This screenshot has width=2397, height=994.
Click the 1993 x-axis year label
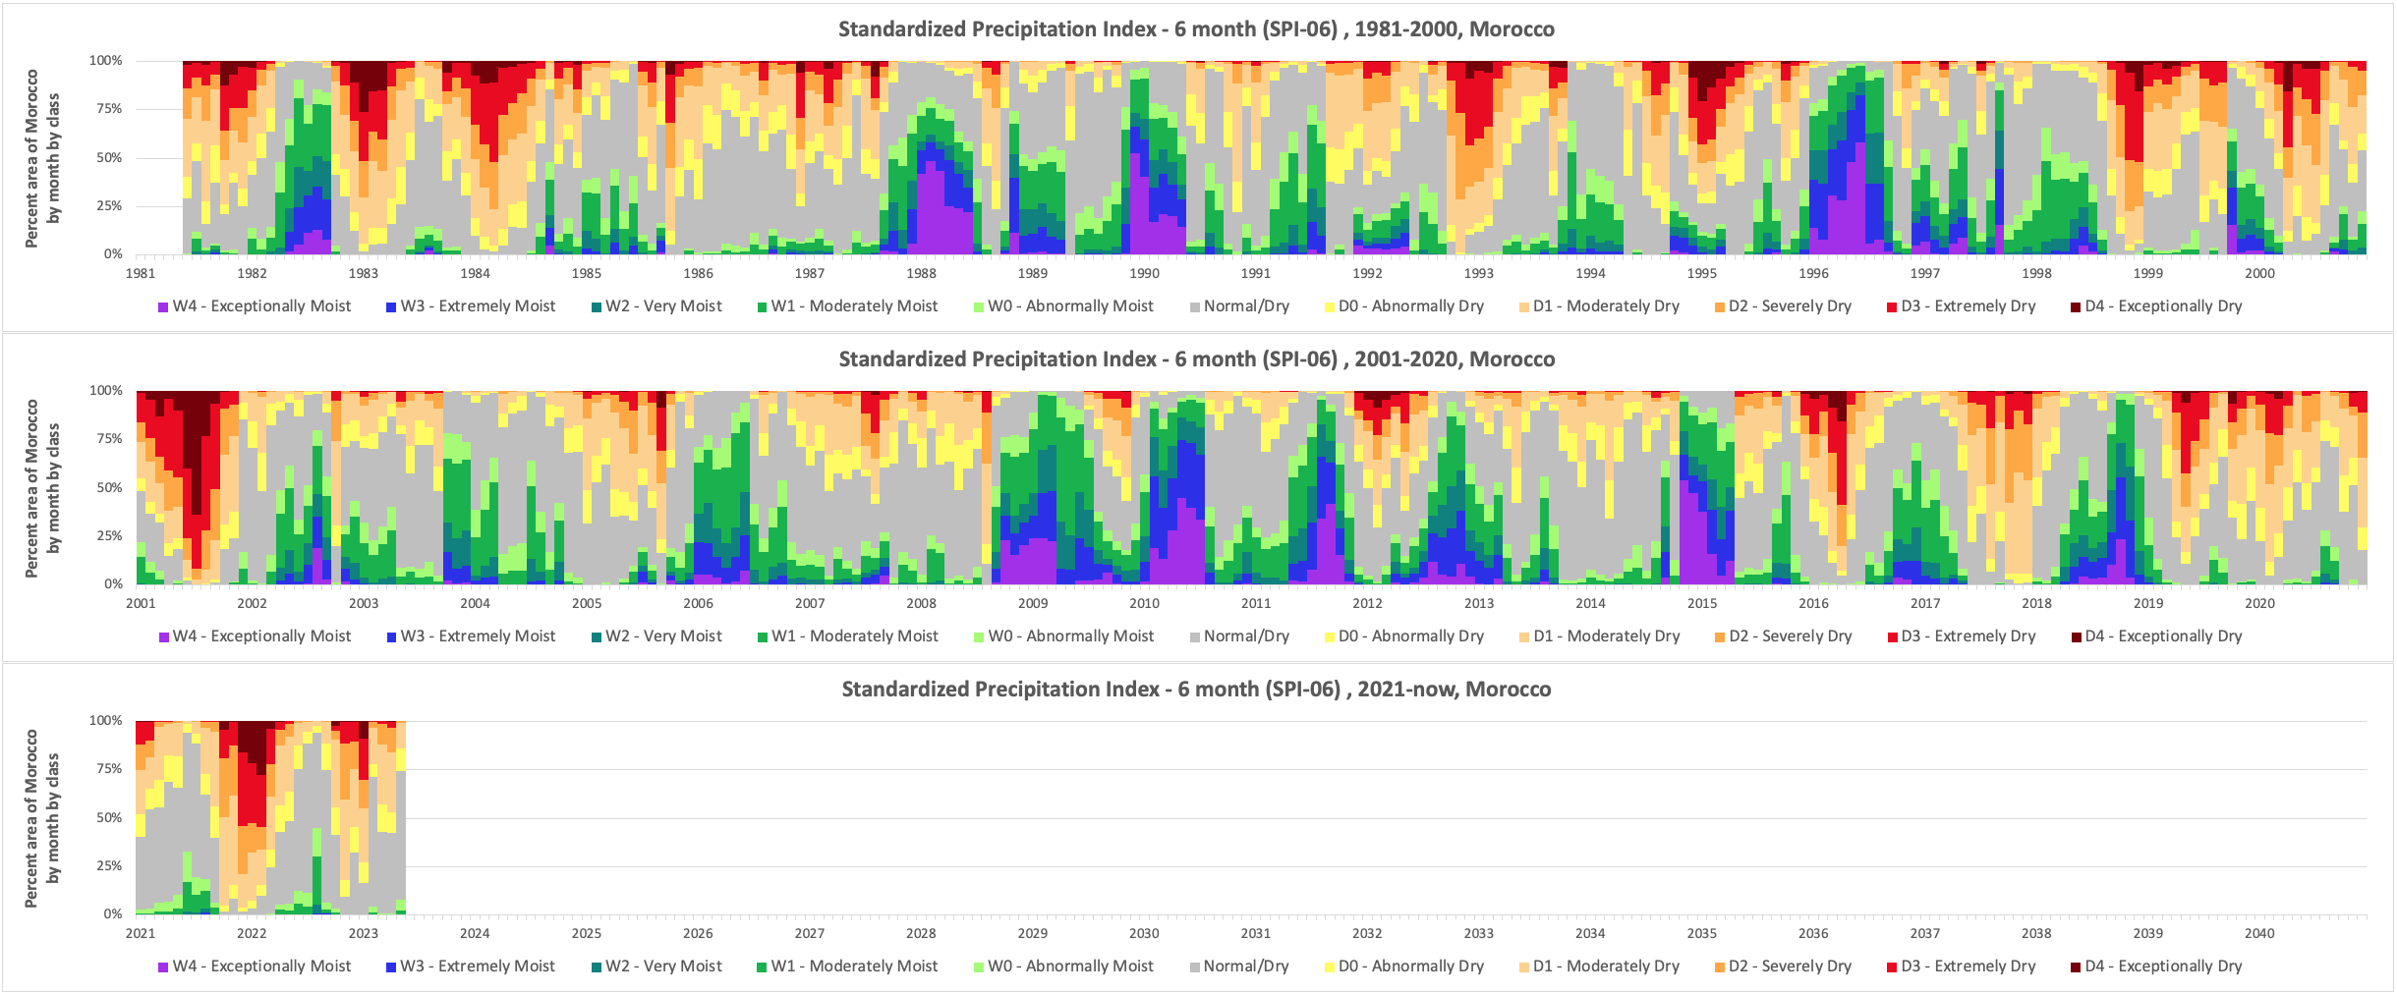[1479, 274]
